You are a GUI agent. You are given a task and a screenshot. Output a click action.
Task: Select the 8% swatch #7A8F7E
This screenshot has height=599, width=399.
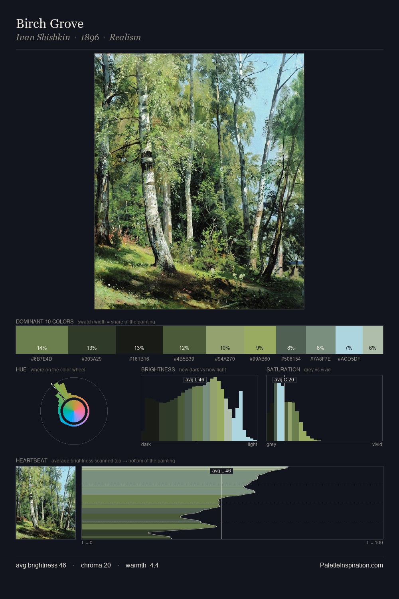point(321,340)
